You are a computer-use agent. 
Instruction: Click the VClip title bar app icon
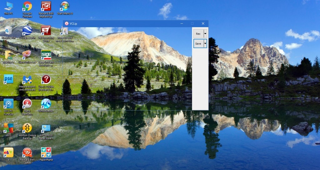click(x=67, y=23)
